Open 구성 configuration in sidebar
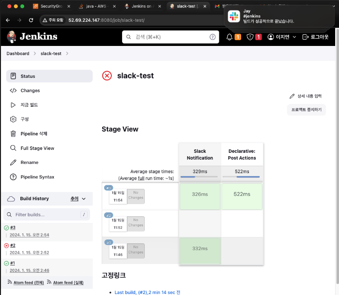 (49, 119)
